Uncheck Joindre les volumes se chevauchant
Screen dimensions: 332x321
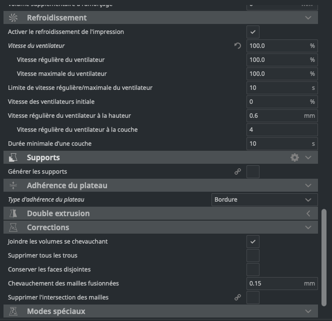point(253,242)
